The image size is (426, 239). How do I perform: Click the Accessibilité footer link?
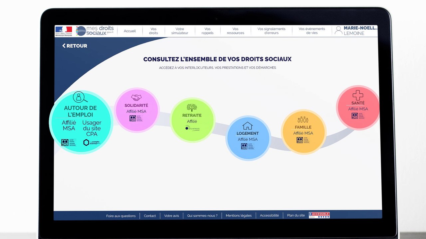point(269,215)
